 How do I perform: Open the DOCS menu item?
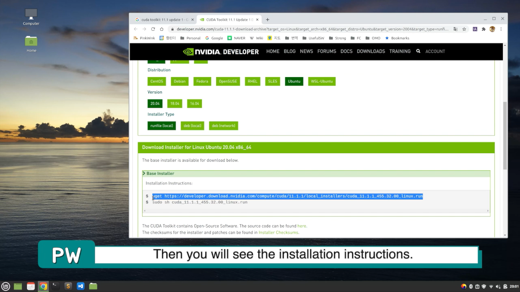click(347, 52)
